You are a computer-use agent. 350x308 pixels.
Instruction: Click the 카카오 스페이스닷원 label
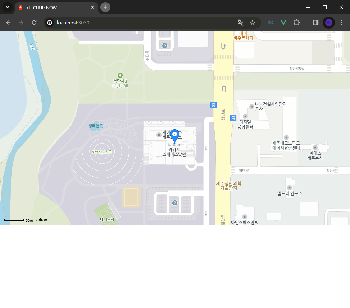pos(174,151)
